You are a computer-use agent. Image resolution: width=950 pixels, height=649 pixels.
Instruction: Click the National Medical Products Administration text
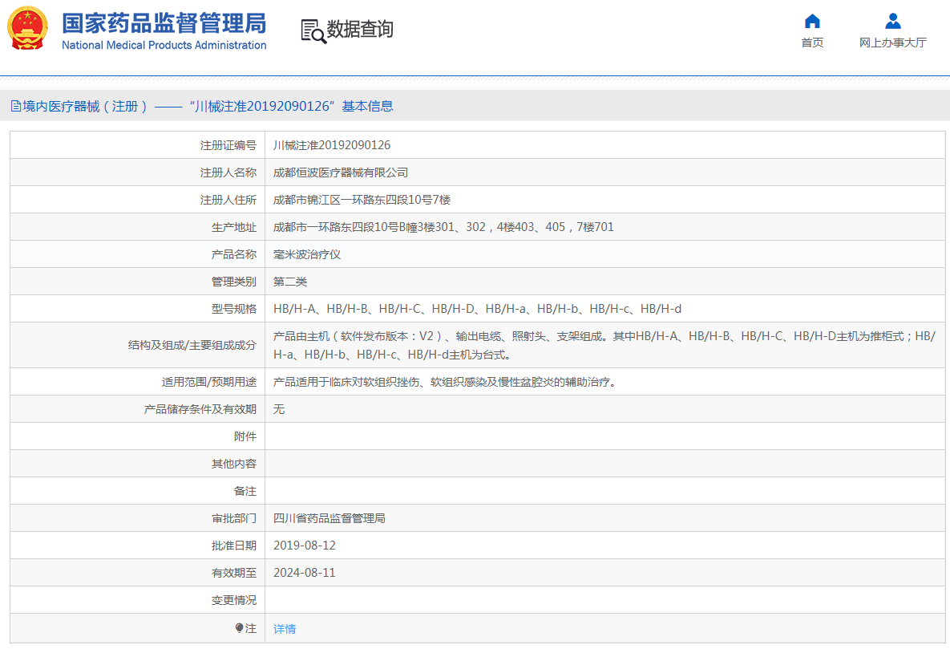[x=164, y=46]
